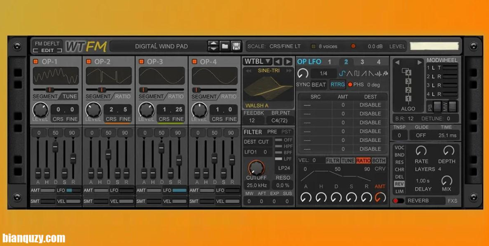This screenshot has height=246, width=489.
Task: Set filter routing to PRE
Action: point(272,132)
